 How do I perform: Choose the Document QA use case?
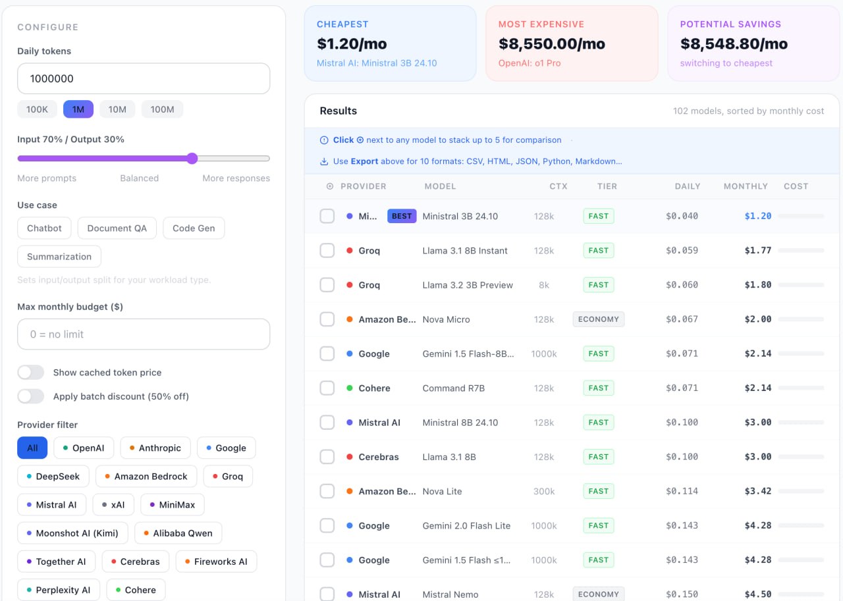pyautogui.click(x=117, y=228)
